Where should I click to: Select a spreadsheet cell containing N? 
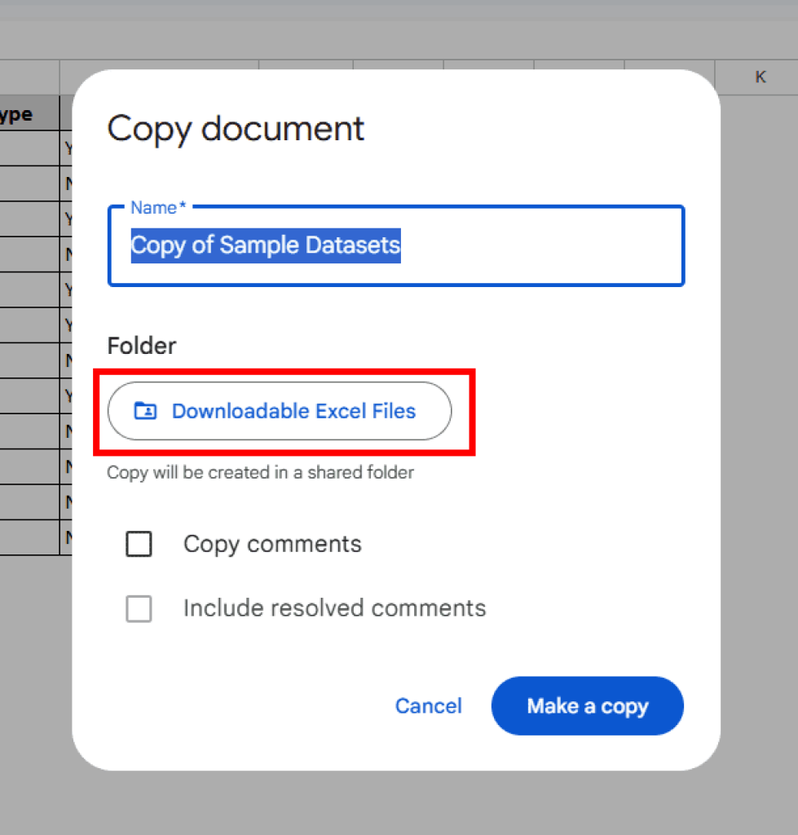pyautogui.click(x=69, y=184)
